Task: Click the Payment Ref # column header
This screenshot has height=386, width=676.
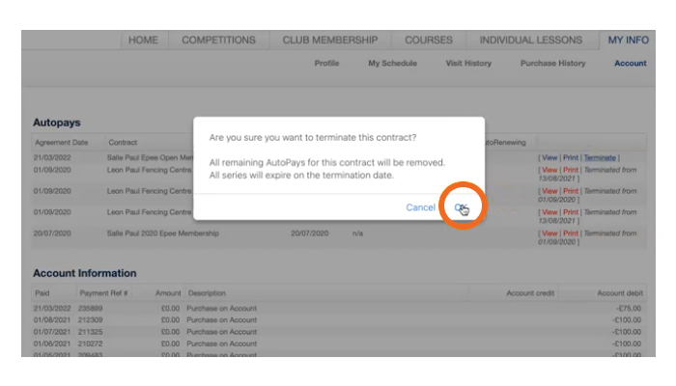Action: 103,292
